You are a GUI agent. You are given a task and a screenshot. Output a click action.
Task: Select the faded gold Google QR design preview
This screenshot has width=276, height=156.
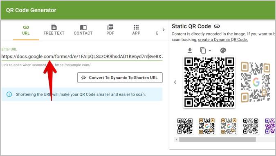click(x=256, y=82)
